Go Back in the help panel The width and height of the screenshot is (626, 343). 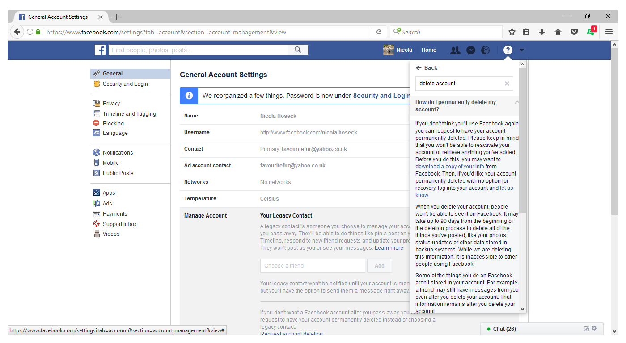[427, 68]
